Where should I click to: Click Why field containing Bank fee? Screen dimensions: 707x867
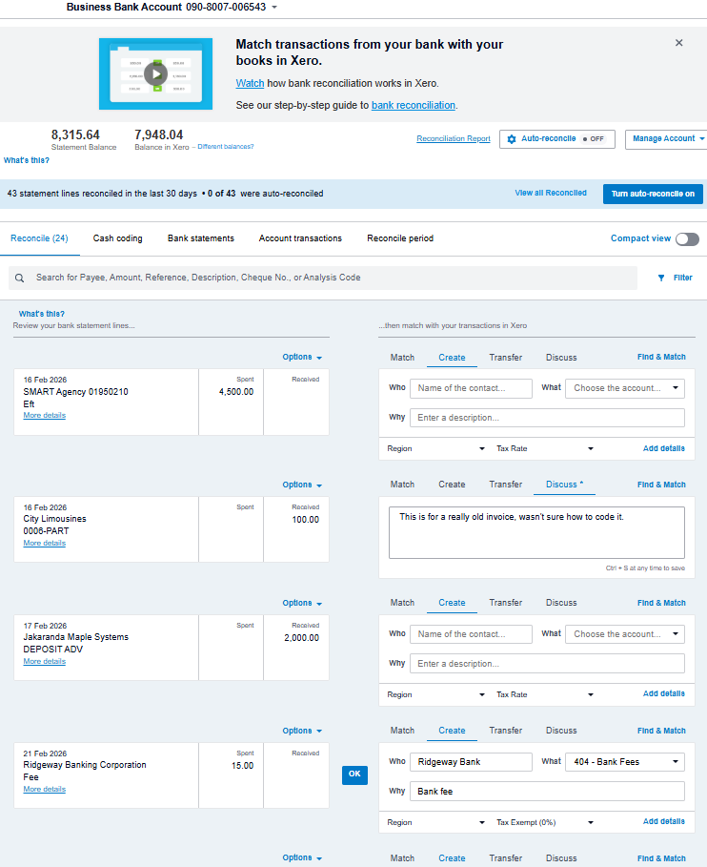[x=547, y=792]
